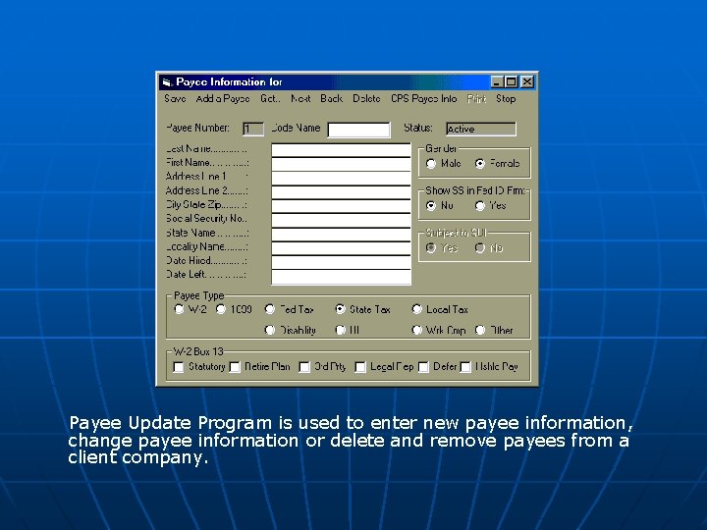Check the 3rd Prty checkbox
Image resolution: width=707 pixels, height=530 pixels.
coord(304,367)
